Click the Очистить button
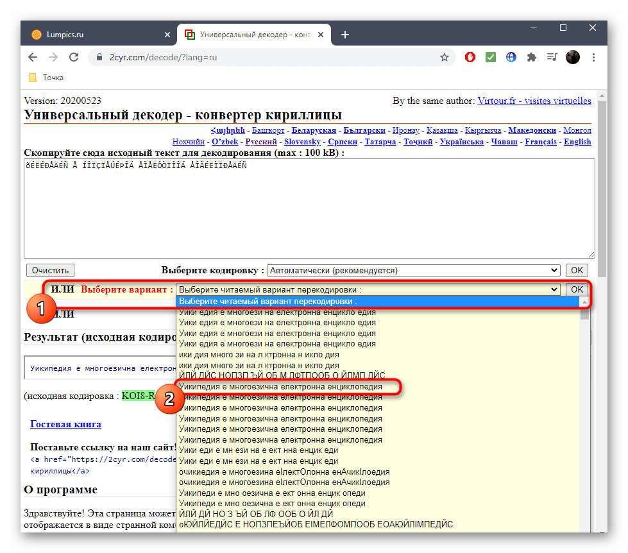 click(50, 270)
